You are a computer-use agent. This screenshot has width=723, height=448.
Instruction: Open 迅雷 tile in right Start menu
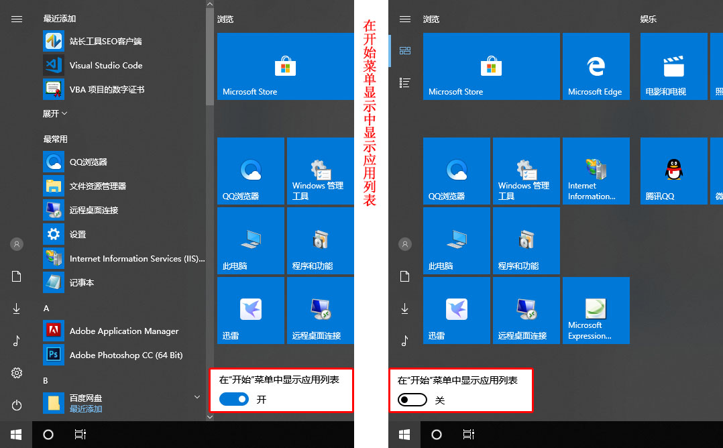tap(457, 311)
